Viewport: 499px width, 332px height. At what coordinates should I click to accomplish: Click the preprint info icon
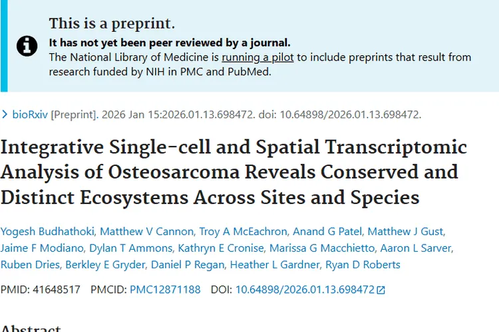(27, 46)
